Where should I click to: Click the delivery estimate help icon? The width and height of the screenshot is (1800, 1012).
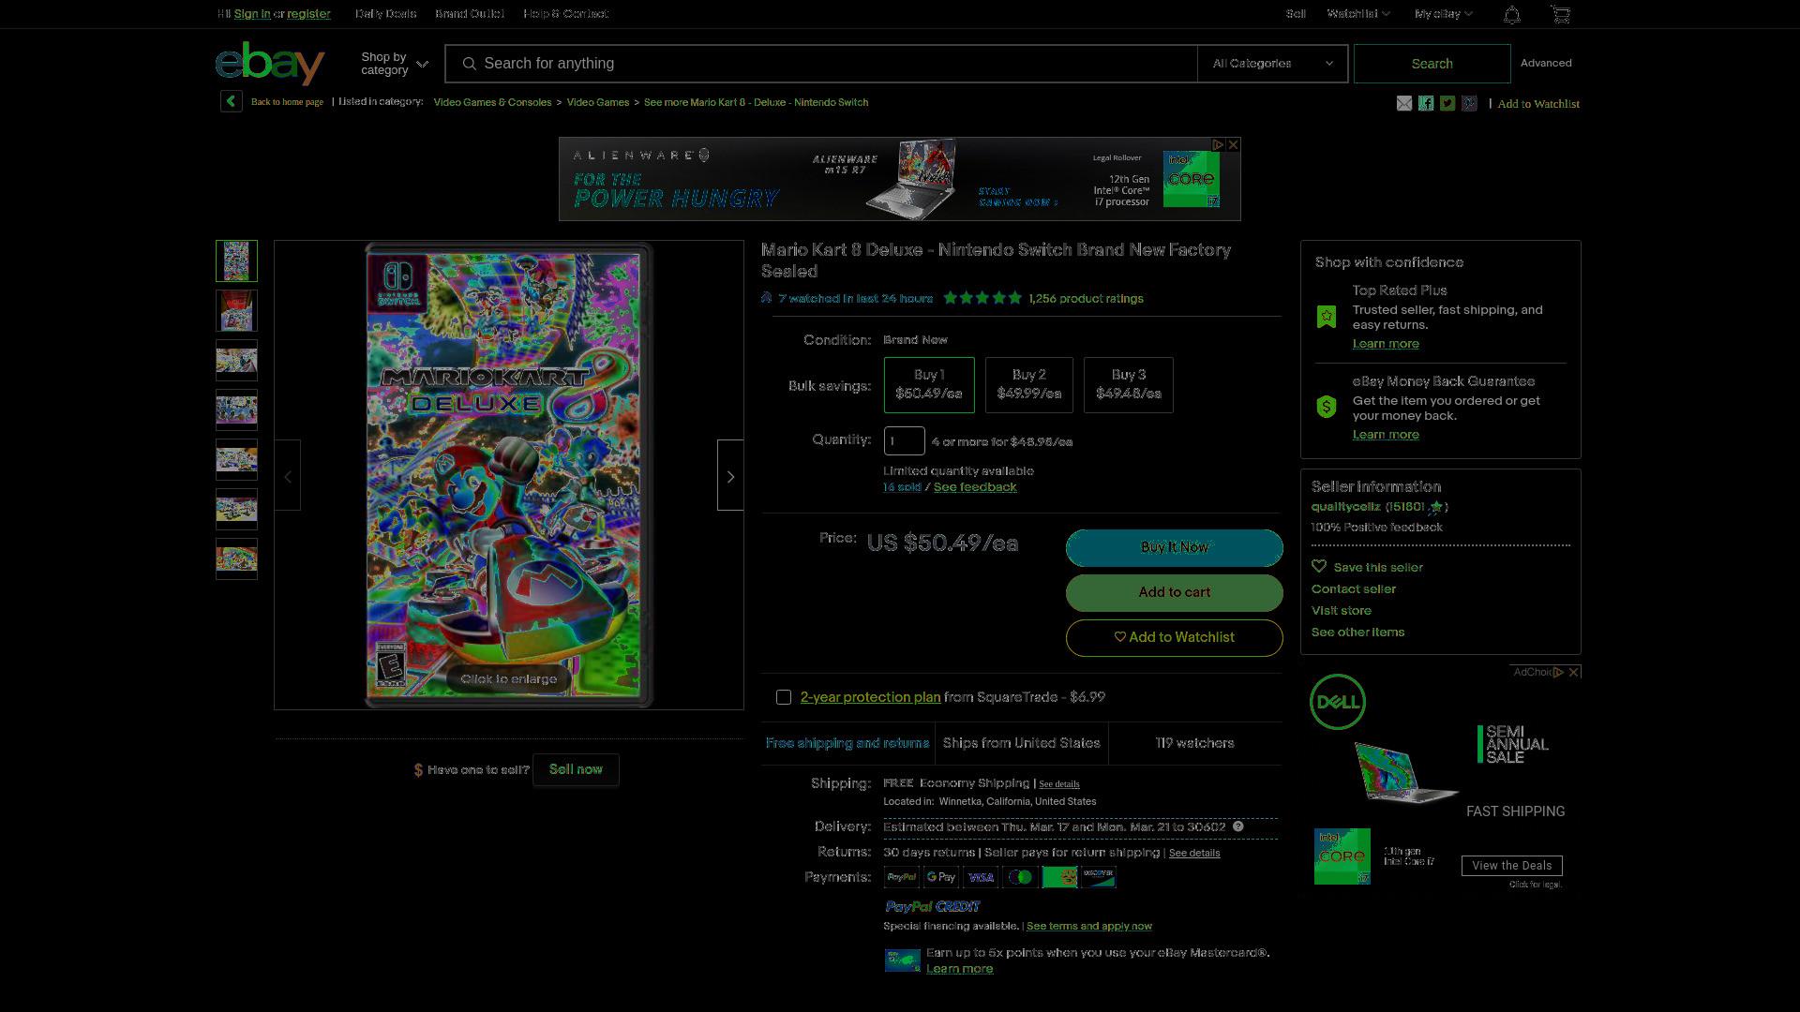[x=1237, y=826]
